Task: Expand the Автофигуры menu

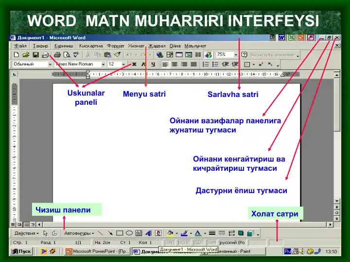Action: coord(79,233)
